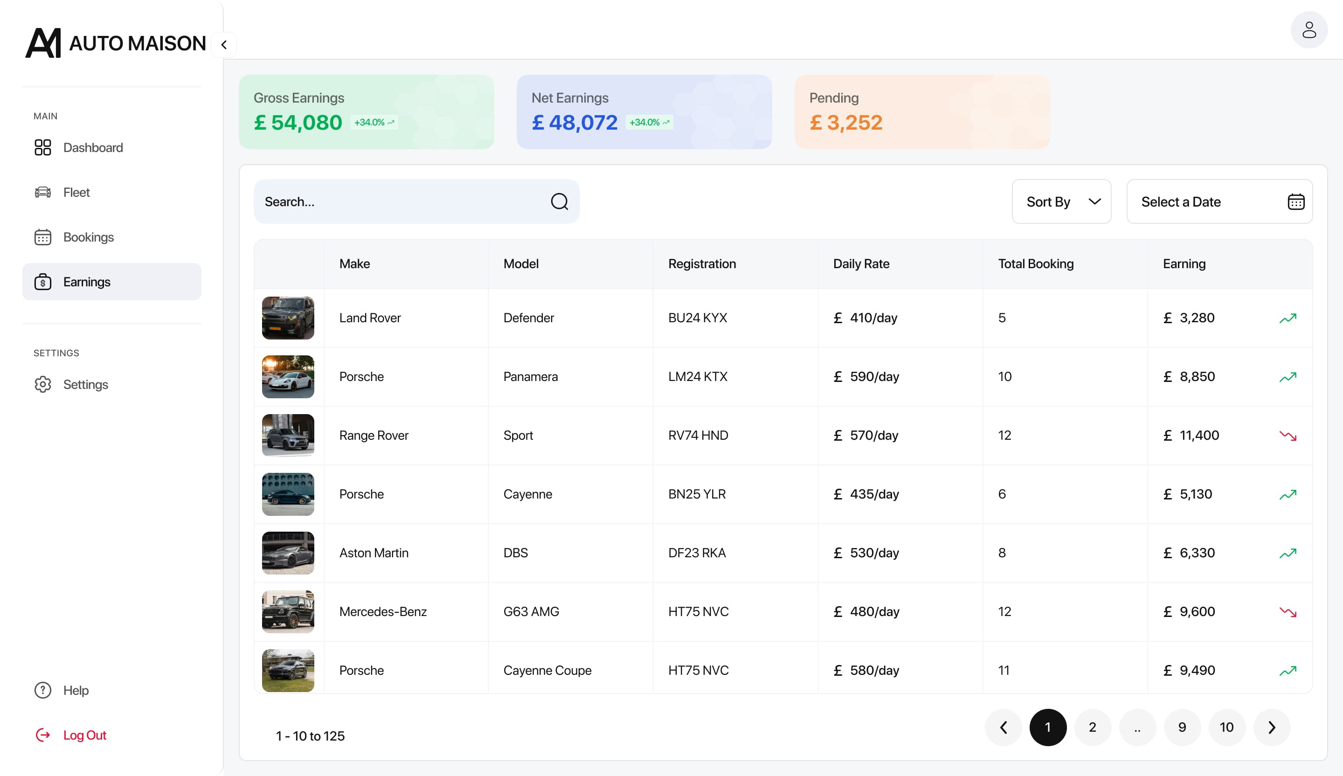Click the Log Out arrow icon
This screenshot has height=776, width=1343.
pyautogui.click(x=42, y=735)
